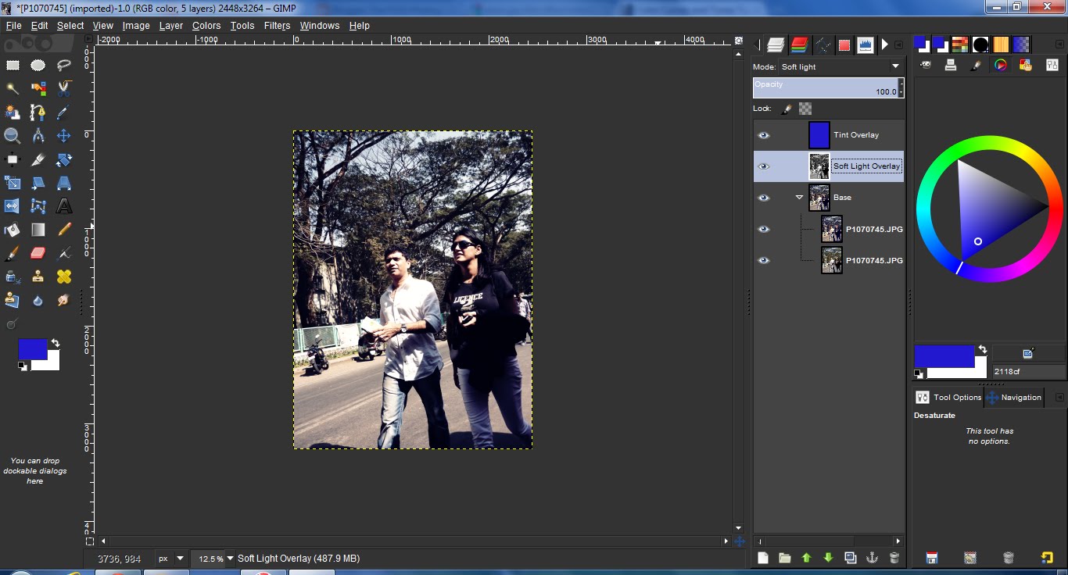Activate the Clone tool

click(x=38, y=276)
